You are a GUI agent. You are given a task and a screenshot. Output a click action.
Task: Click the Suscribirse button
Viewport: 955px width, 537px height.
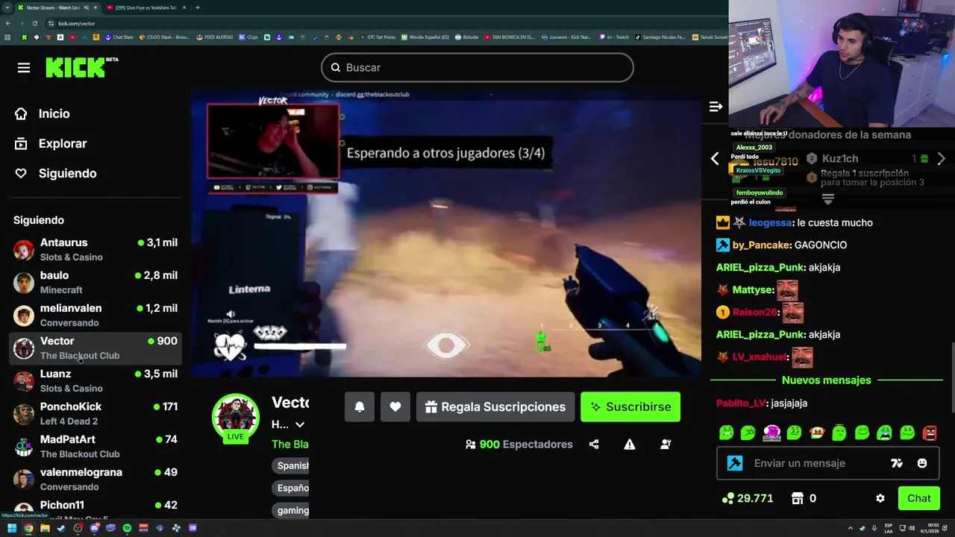tap(630, 406)
